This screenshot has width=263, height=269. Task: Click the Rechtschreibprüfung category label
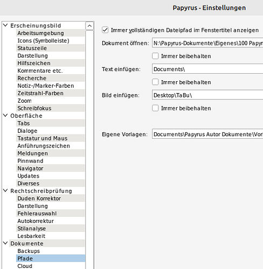point(41,191)
